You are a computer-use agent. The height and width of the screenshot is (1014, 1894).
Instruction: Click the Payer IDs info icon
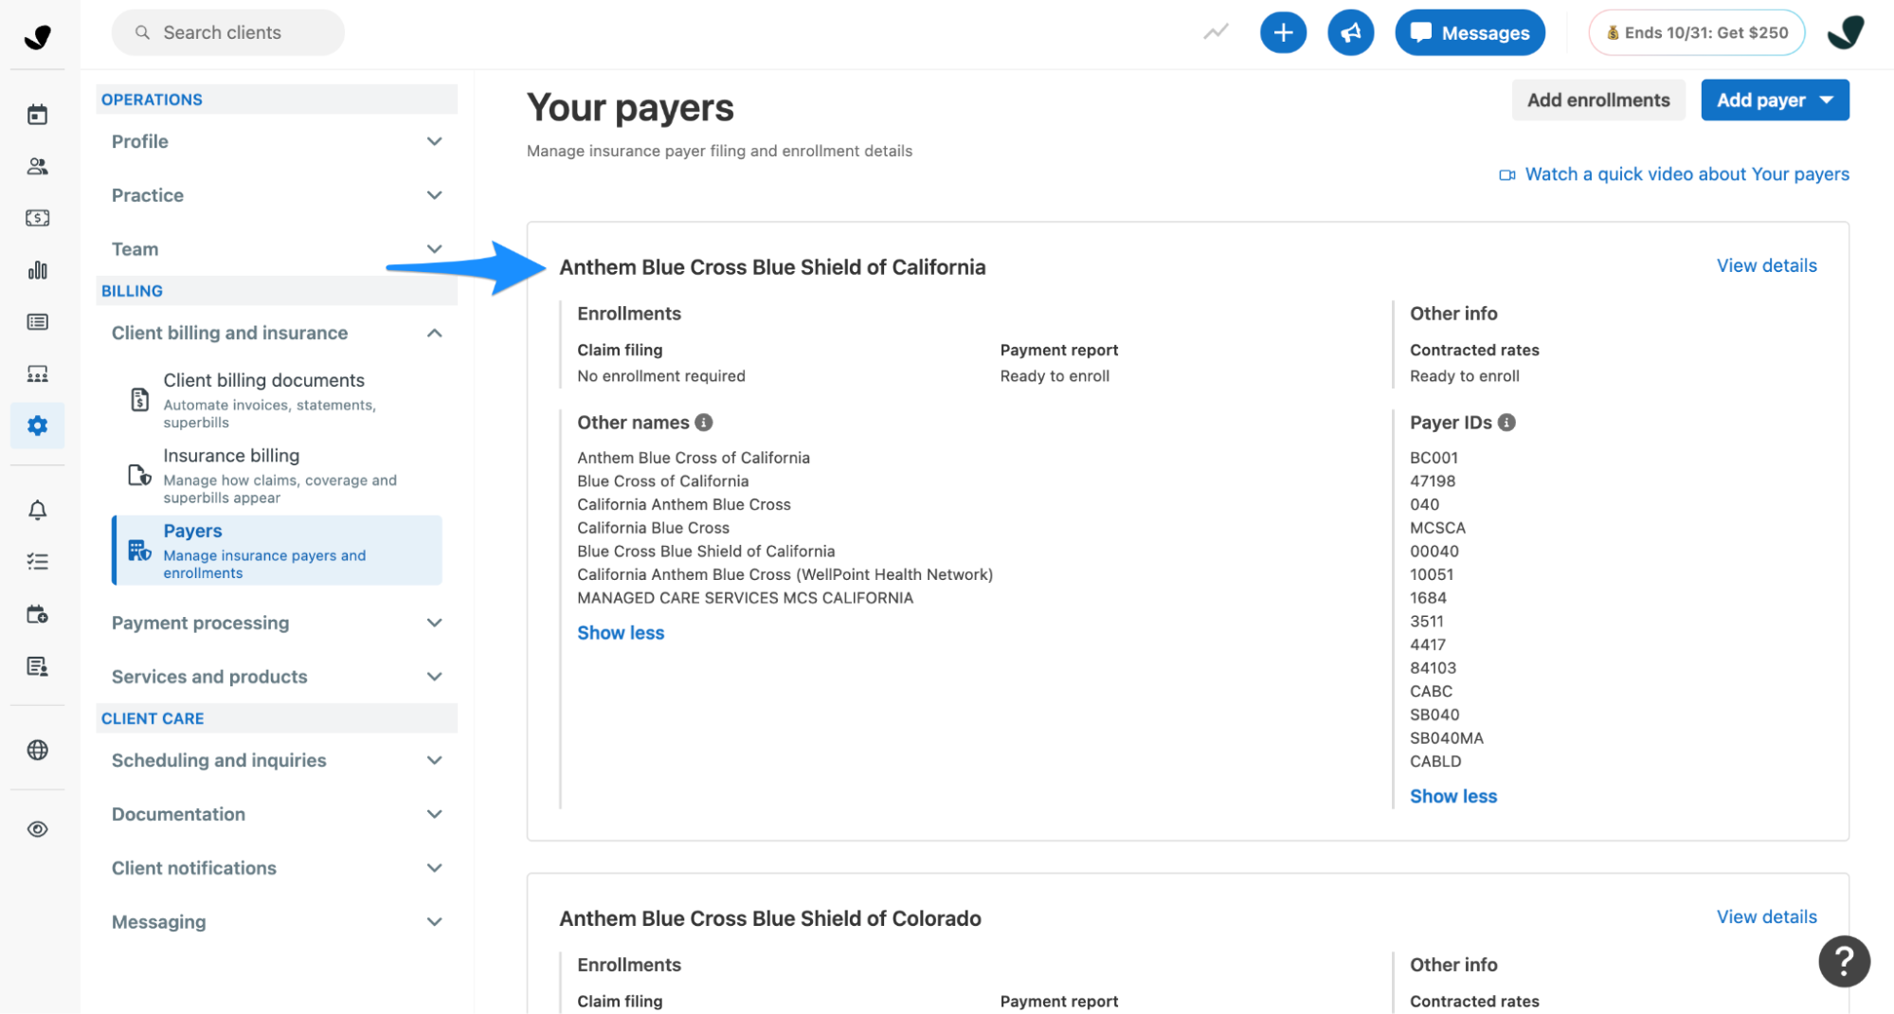coord(1506,423)
